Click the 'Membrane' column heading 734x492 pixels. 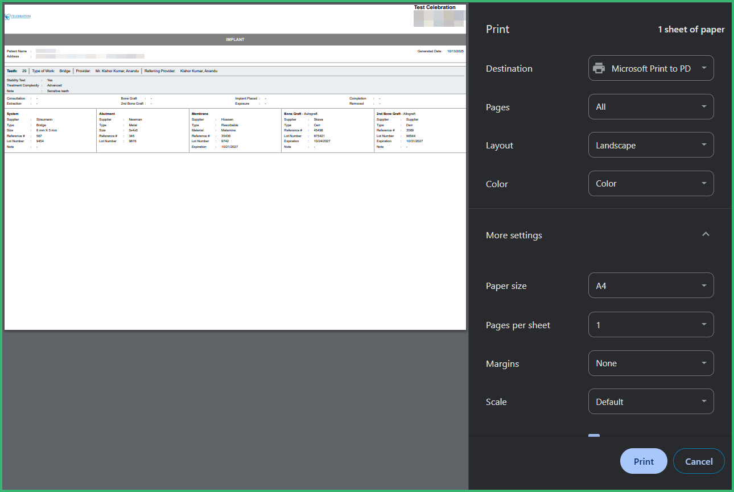tap(200, 114)
